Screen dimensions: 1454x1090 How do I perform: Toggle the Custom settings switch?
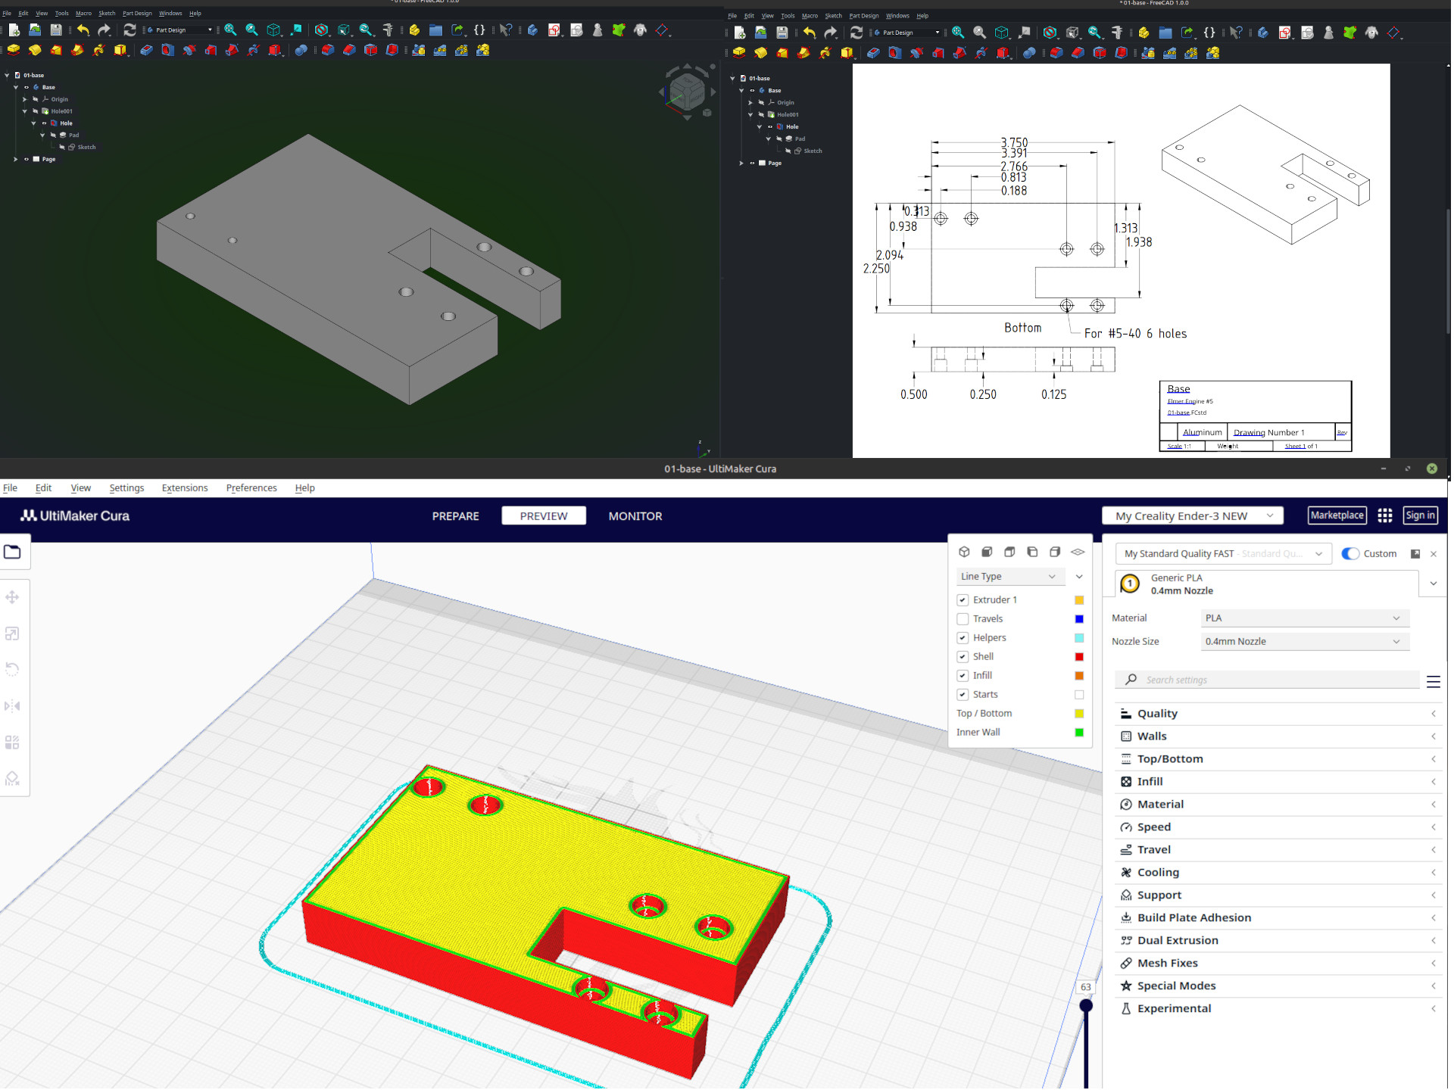[x=1349, y=554]
